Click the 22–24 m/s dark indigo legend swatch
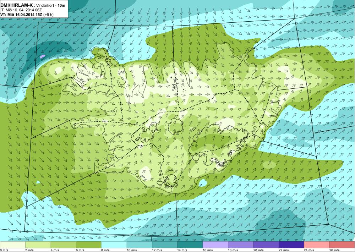 291,245
